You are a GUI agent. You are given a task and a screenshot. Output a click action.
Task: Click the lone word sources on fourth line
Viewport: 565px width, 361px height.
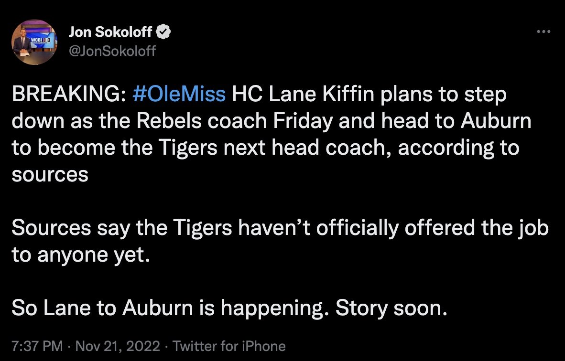pyautogui.click(x=50, y=175)
